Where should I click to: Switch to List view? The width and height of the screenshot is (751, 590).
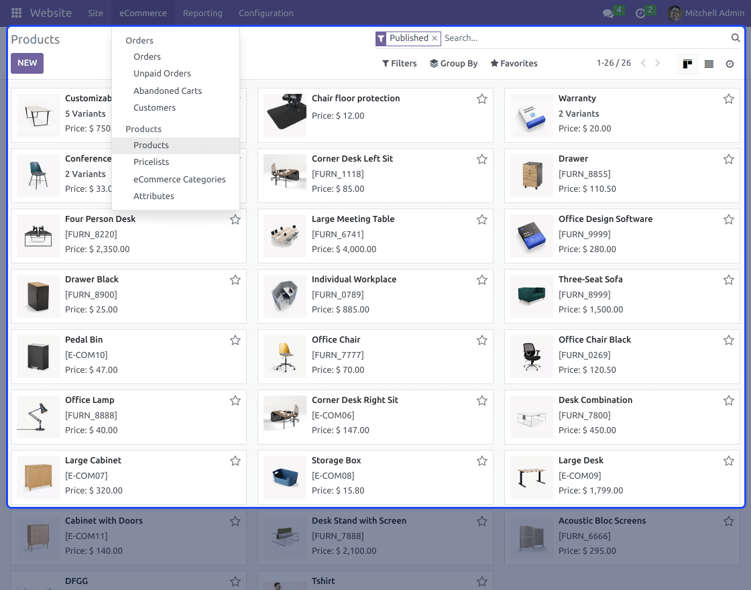pos(709,64)
